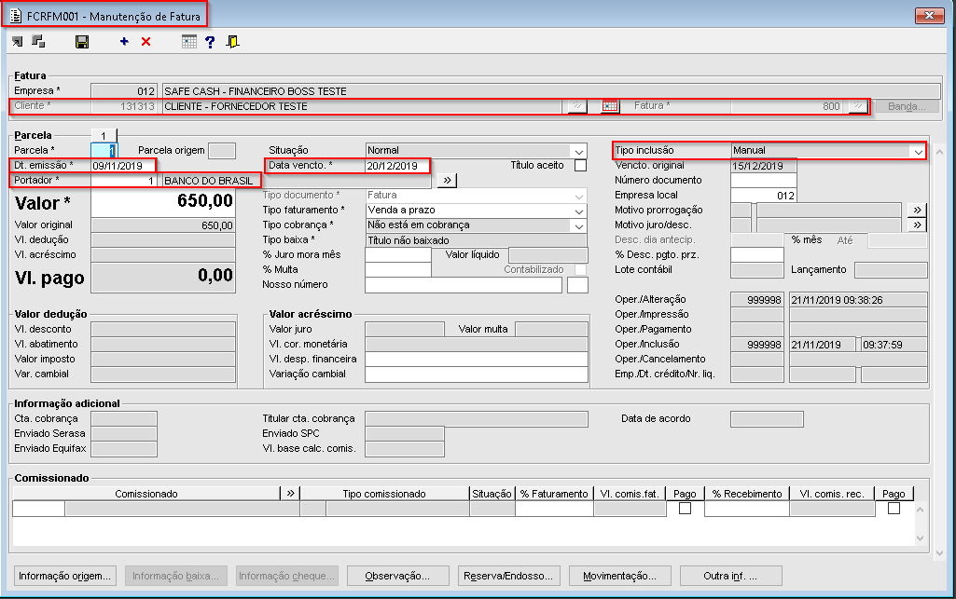The width and height of the screenshot is (956, 599).
Task: Click the Variação cambial input field
Action: pyautogui.click(x=477, y=374)
